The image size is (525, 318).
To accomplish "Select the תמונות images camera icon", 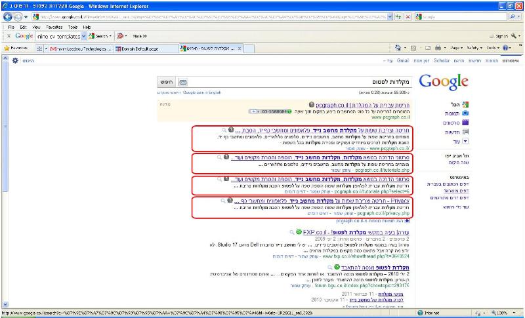I will [465, 113].
